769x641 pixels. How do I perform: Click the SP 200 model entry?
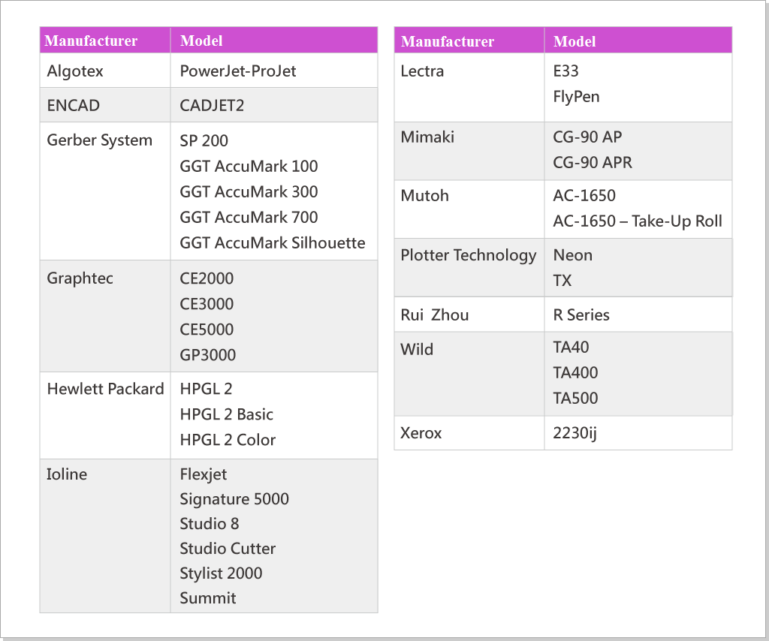pyautogui.click(x=204, y=141)
